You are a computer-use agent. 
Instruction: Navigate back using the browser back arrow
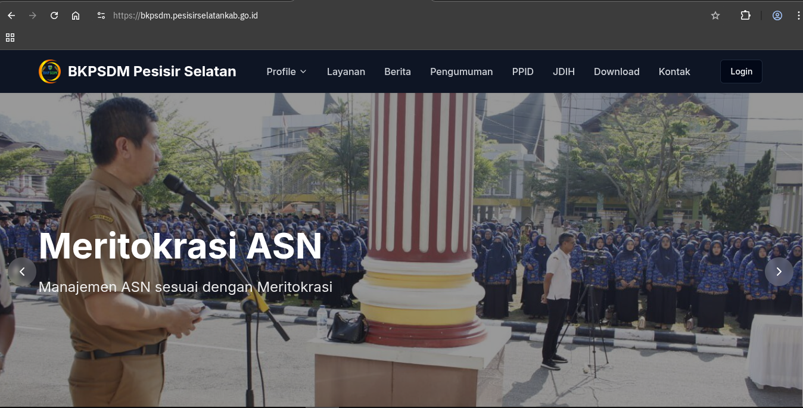click(x=11, y=15)
